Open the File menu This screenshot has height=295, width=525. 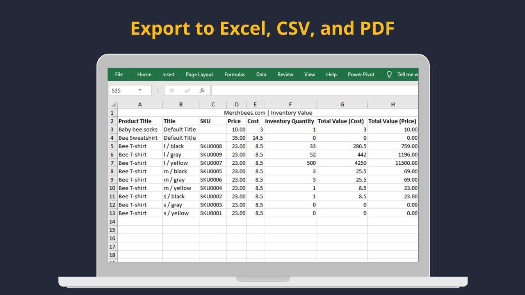coord(119,74)
